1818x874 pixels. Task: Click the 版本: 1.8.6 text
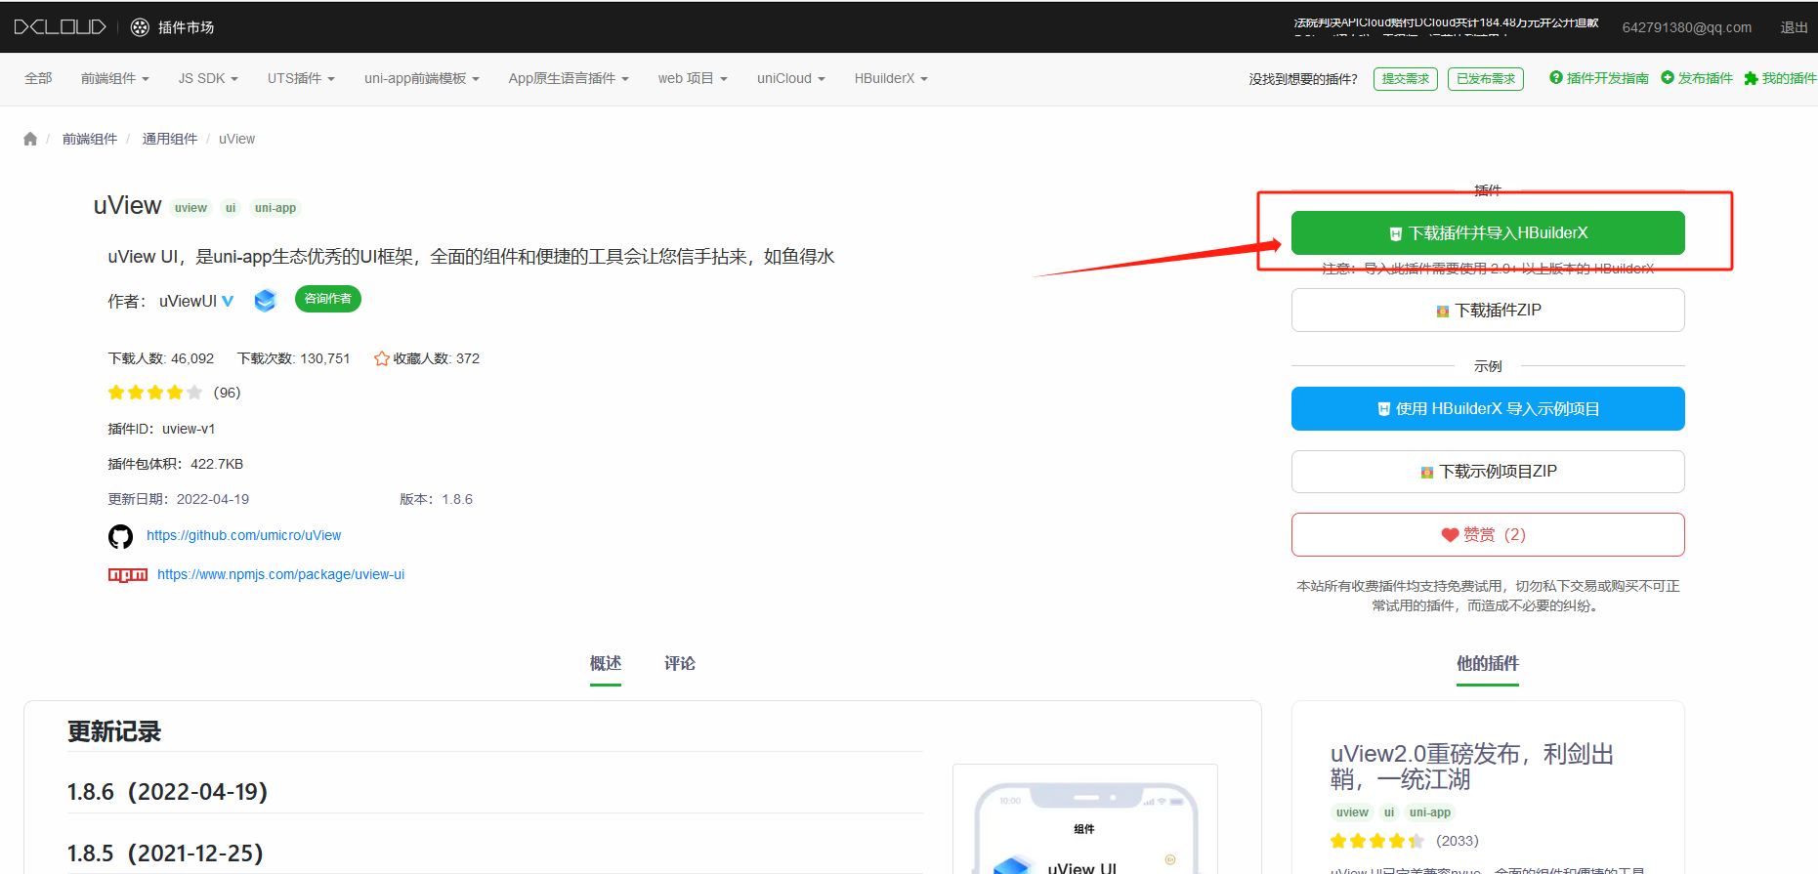click(x=436, y=499)
